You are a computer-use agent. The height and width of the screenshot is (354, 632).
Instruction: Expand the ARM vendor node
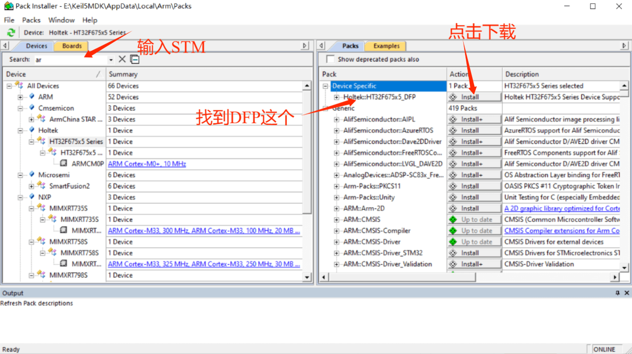[20, 97]
